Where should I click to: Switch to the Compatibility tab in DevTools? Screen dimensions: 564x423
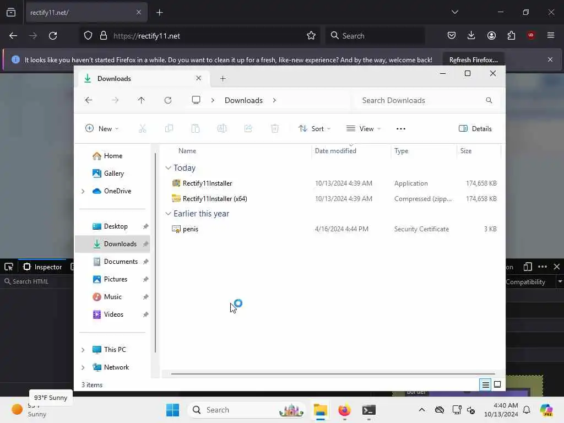pos(525,282)
